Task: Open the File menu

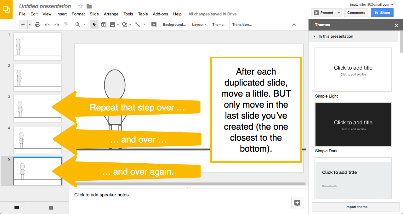Action: click(22, 14)
